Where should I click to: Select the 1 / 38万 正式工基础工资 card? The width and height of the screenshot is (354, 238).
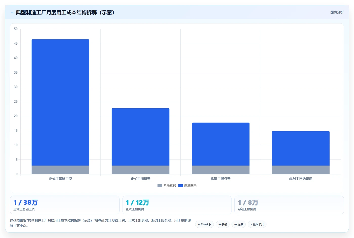click(x=65, y=205)
